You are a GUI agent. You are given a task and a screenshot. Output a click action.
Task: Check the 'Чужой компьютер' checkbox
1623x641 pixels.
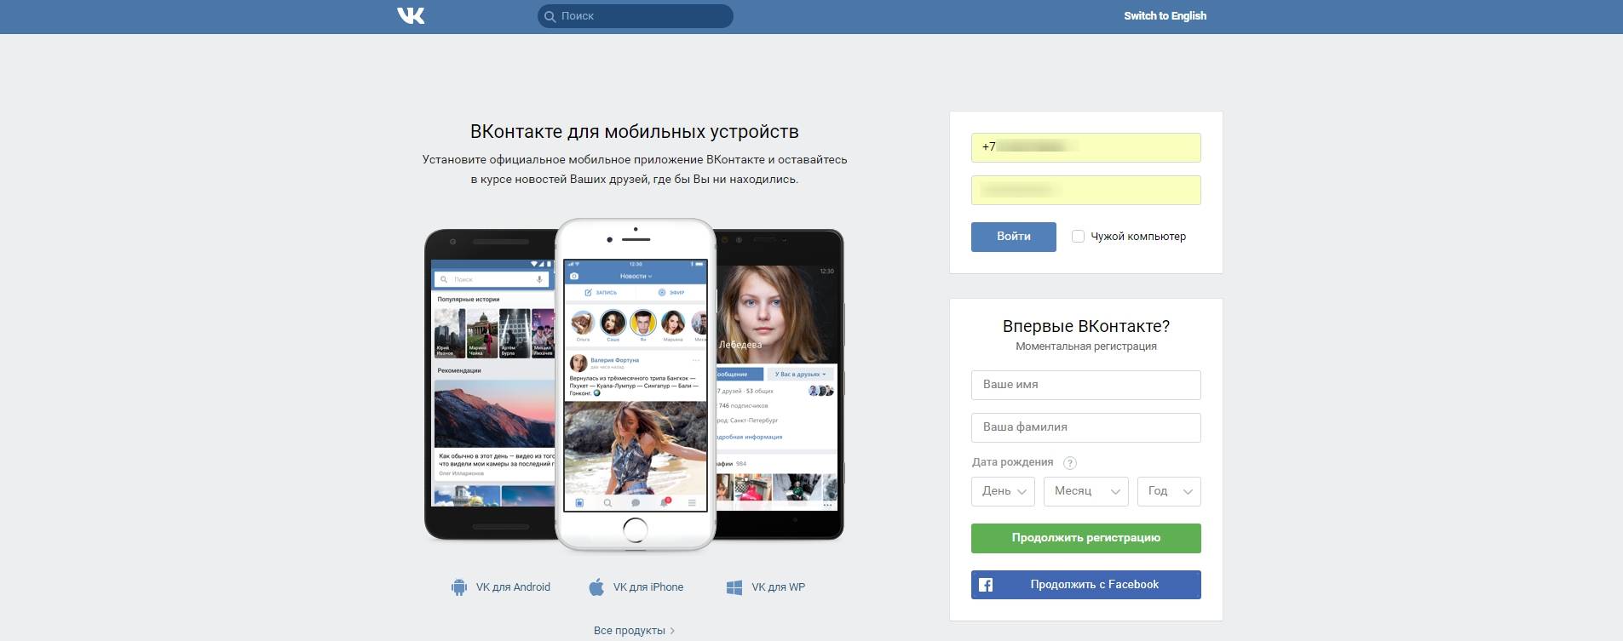click(x=1078, y=237)
